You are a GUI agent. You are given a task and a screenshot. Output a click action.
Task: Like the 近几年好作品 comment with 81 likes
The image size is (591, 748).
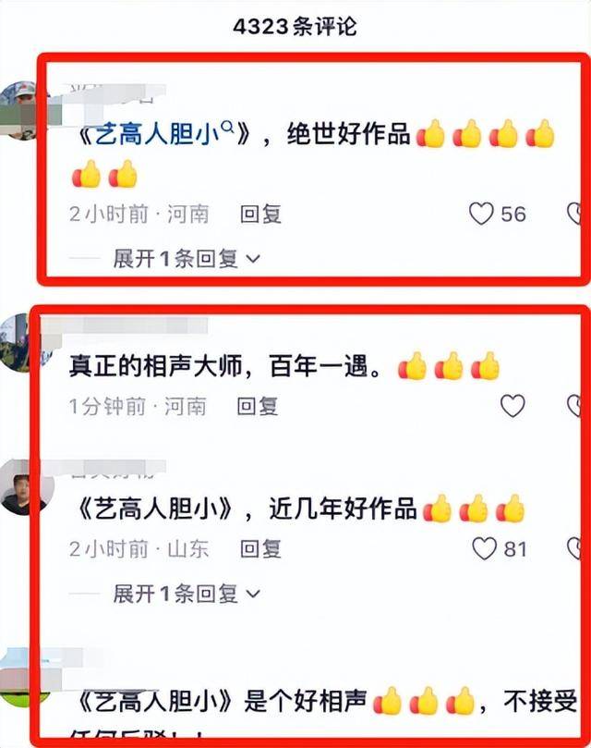pyautogui.click(x=484, y=548)
